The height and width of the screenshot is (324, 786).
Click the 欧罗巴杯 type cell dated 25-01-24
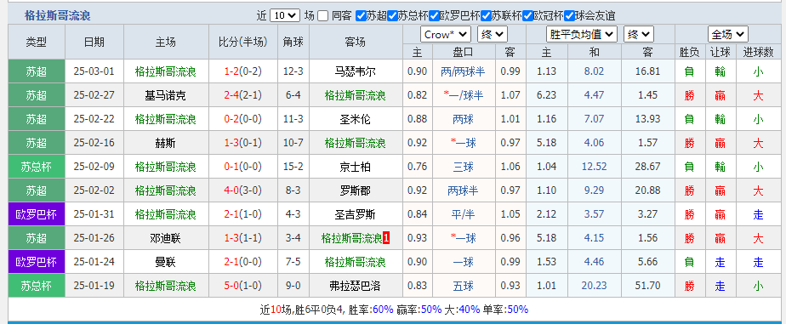(37, 262)
